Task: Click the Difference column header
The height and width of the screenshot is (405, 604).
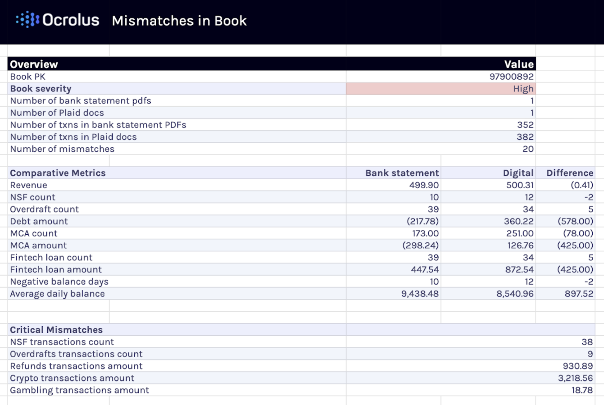Action: click(570, 173)
